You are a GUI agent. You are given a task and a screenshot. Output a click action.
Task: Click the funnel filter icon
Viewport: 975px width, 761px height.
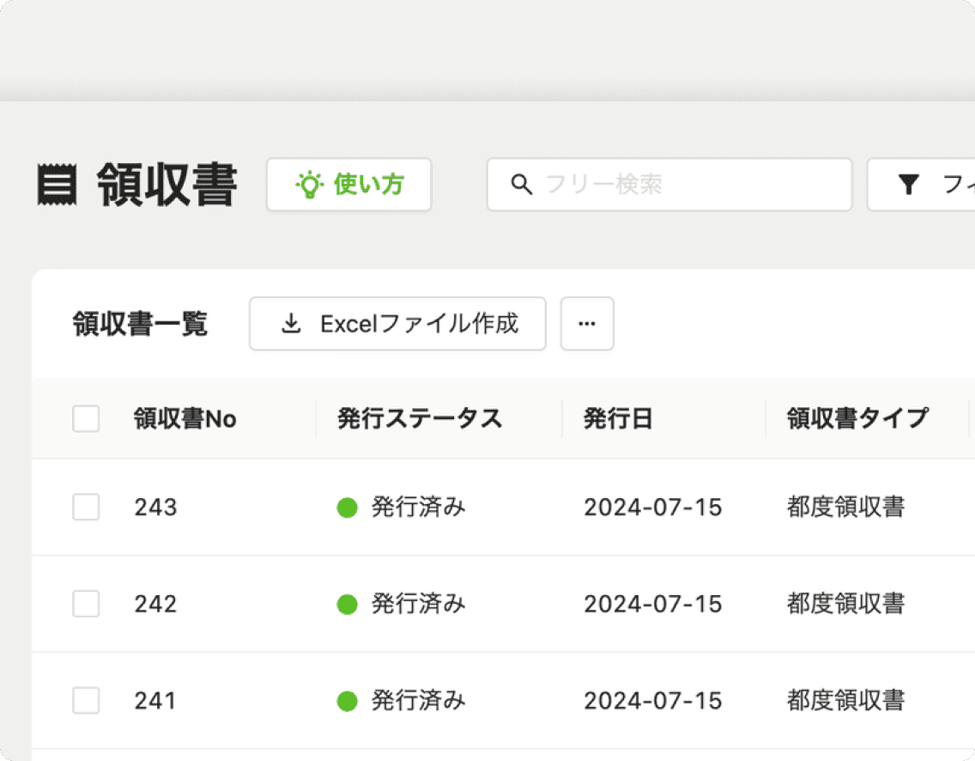pos(909,185)
